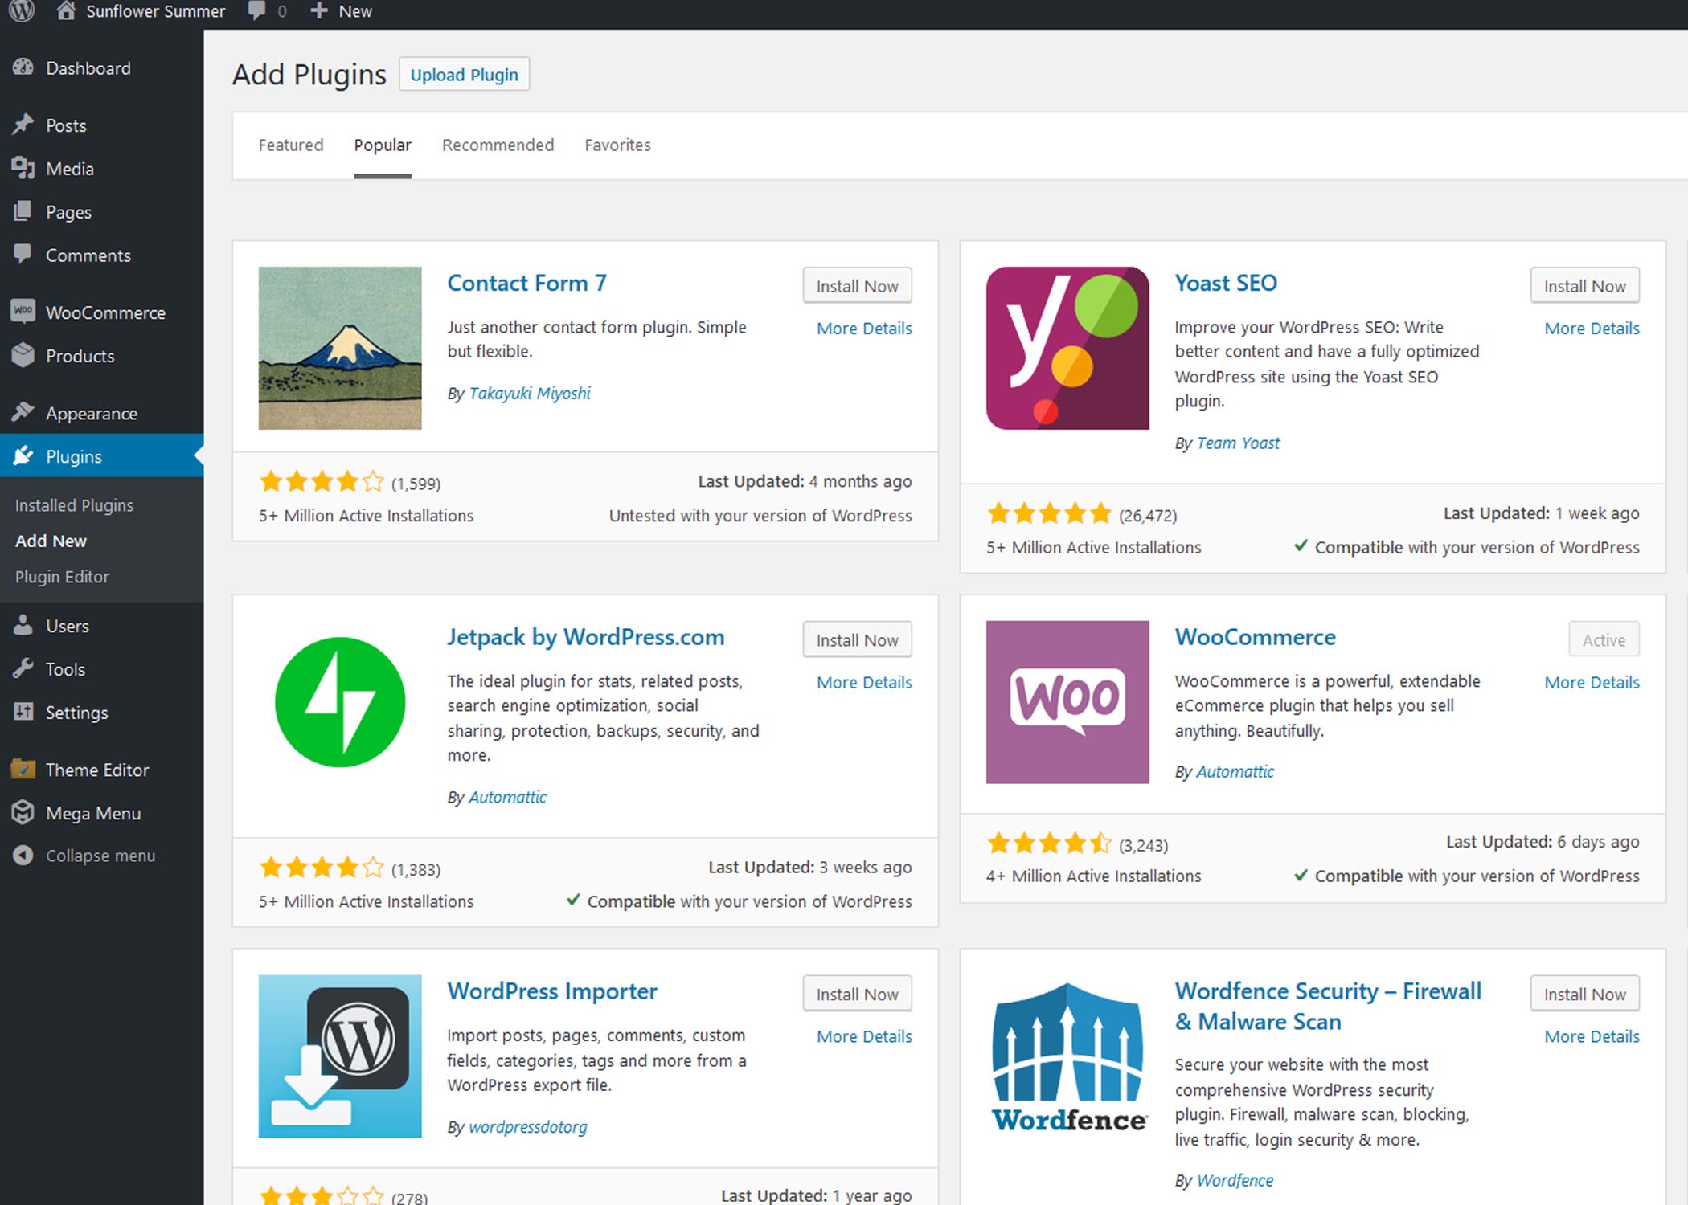Image resolution: width=1688 pixels, height=1205 pixels.
Task: Open More Details for WordPress Importer
Action: click(x=864, y=1036)
